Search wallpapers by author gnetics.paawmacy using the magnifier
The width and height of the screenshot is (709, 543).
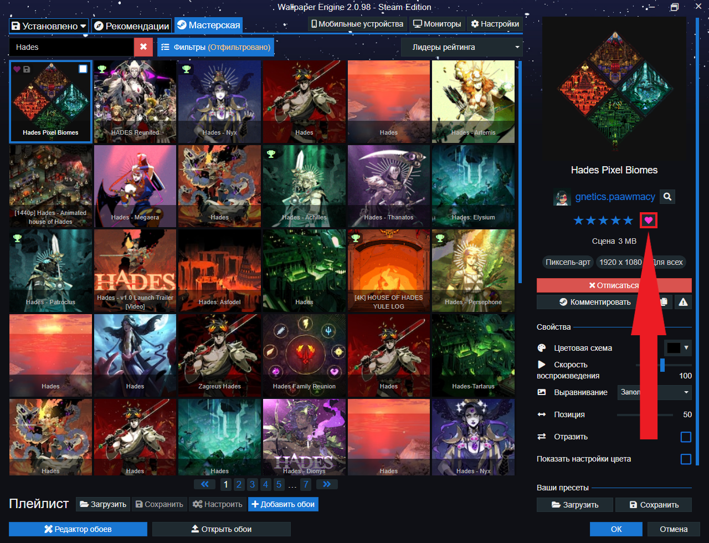click(x=667, y=196)
